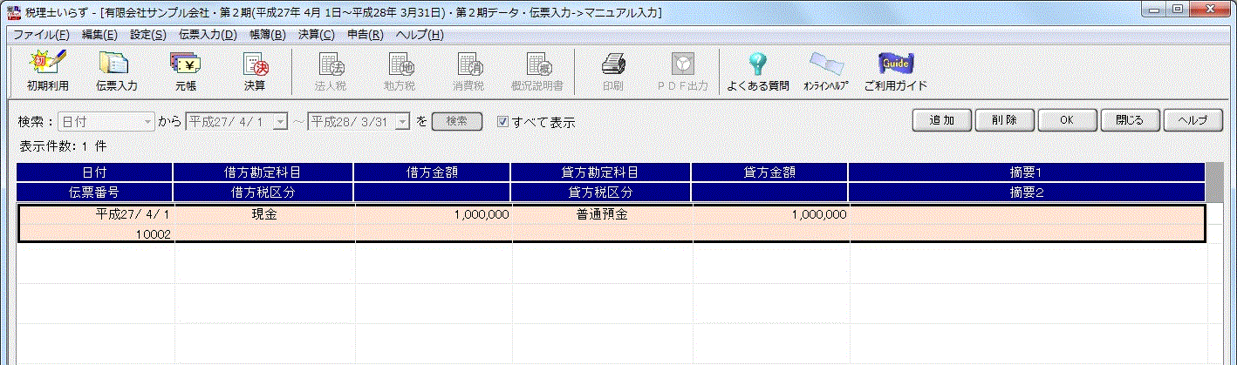Open the start date 平成27/4/1 dropdown
The width and height of the screenshot is (1237, 365).
280,122
